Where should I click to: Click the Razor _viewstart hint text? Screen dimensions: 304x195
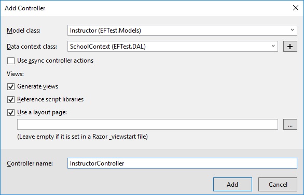click(x=82, y=137)
